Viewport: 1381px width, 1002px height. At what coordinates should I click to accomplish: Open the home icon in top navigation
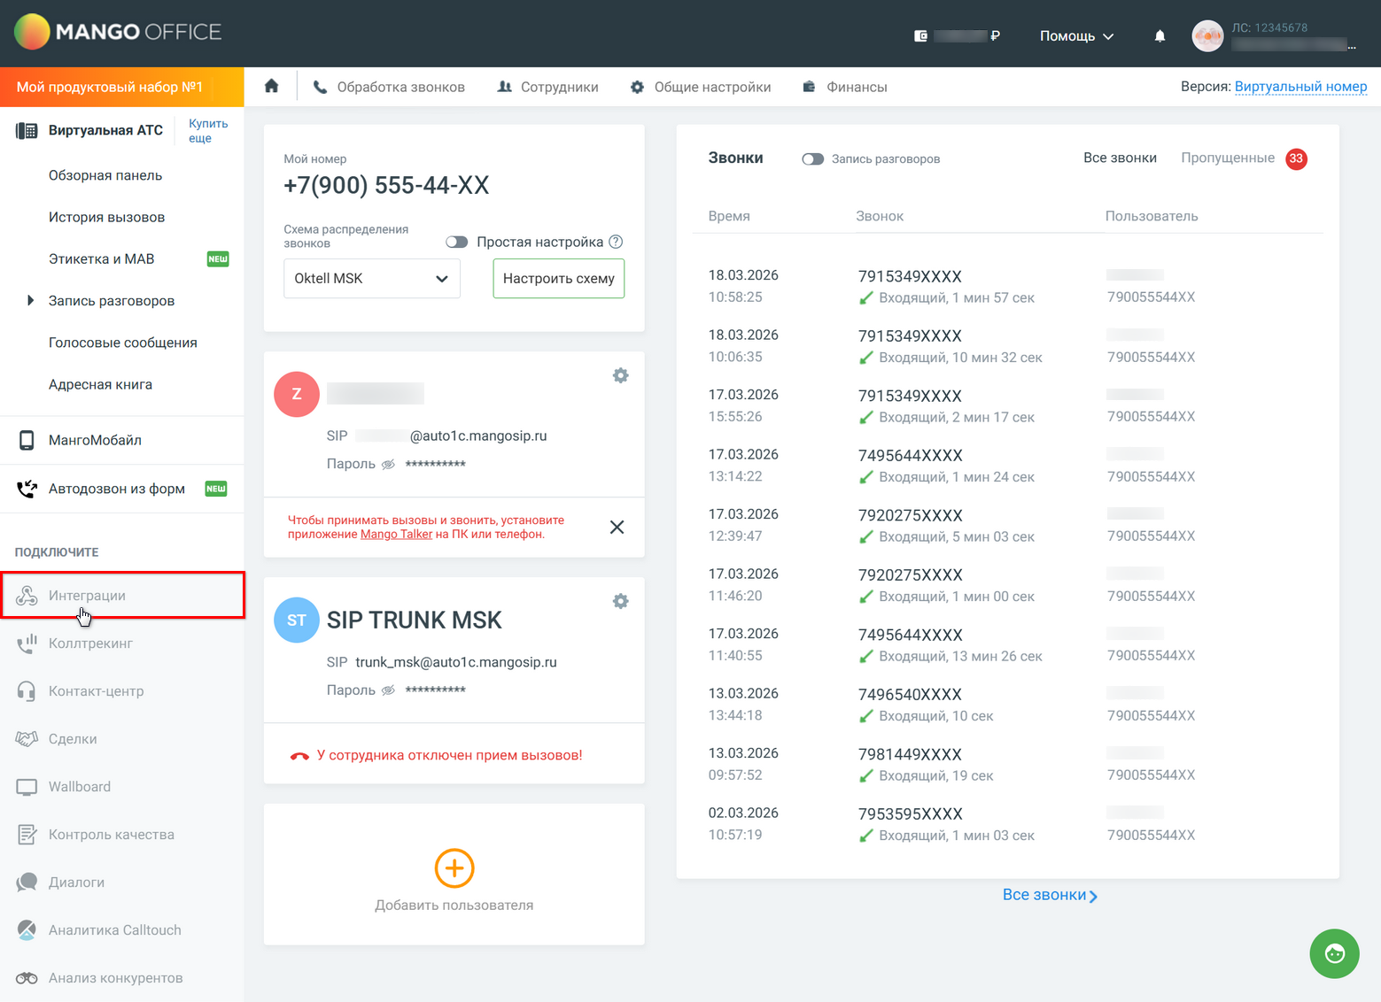click(x=271, y=85)
